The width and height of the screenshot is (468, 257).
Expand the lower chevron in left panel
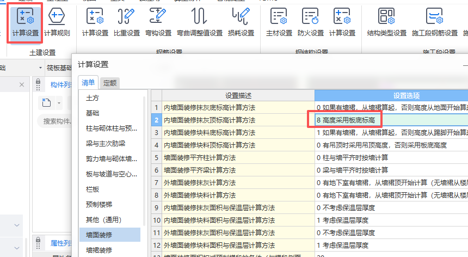click(x=17, y=248)
